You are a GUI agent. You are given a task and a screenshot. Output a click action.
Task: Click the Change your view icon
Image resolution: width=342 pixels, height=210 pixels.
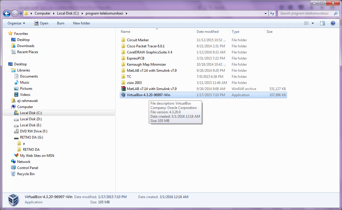point(306,23)
